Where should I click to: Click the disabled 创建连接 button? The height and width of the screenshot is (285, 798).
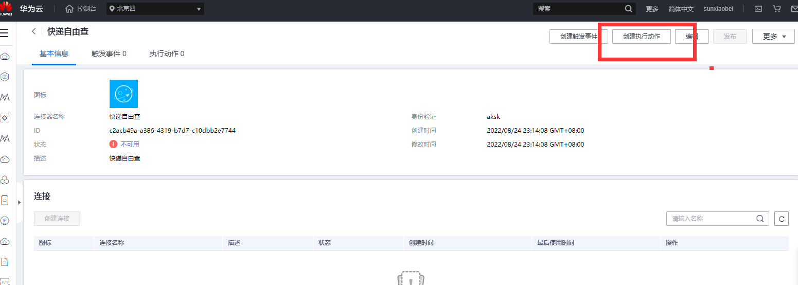(x=57, y=219)
